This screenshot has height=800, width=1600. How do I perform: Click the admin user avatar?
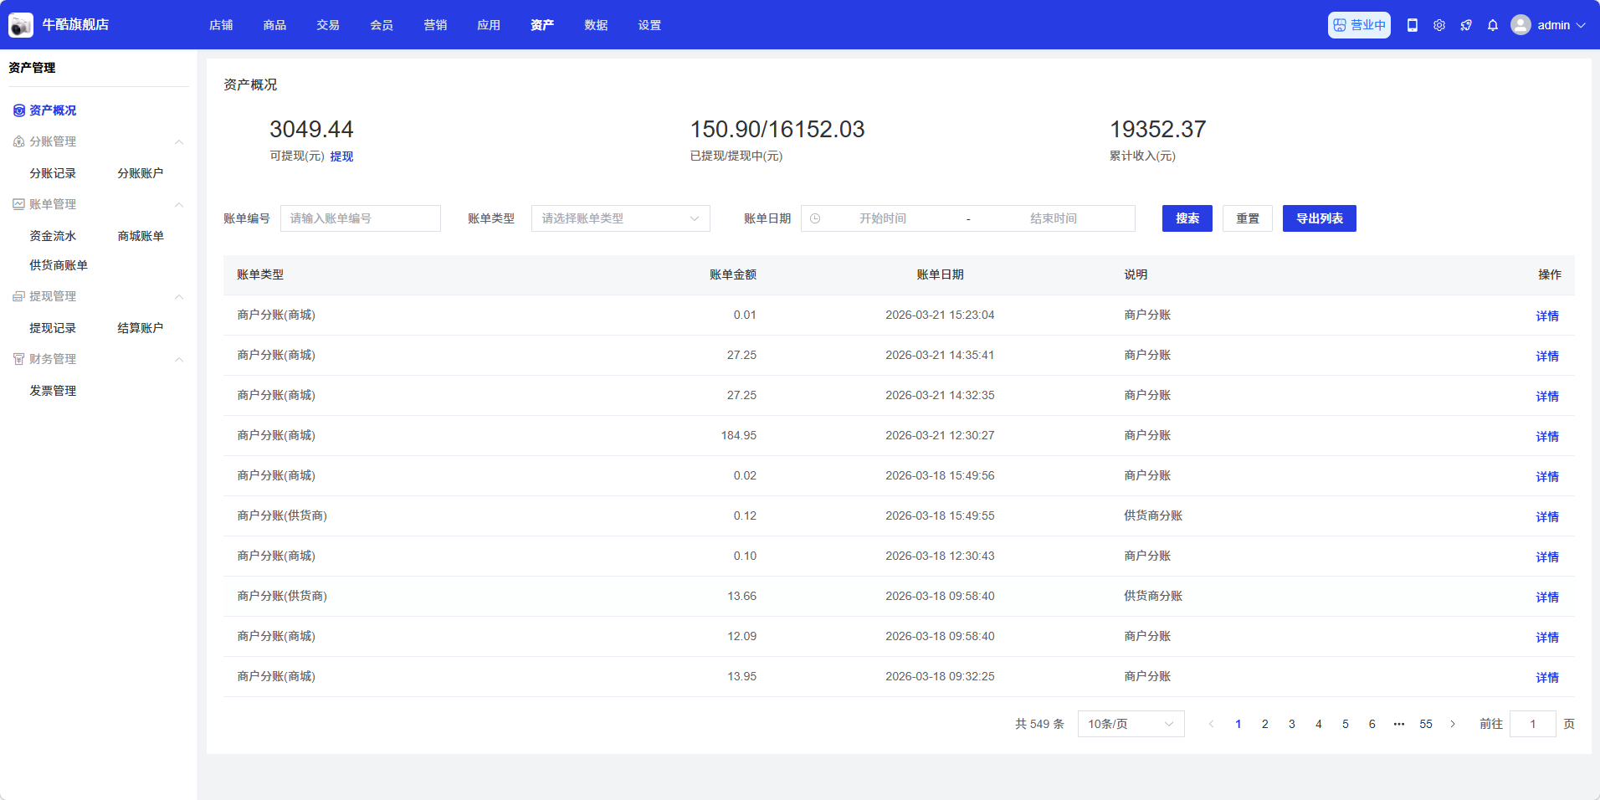pyautogui.click(x=1521, y=25)
